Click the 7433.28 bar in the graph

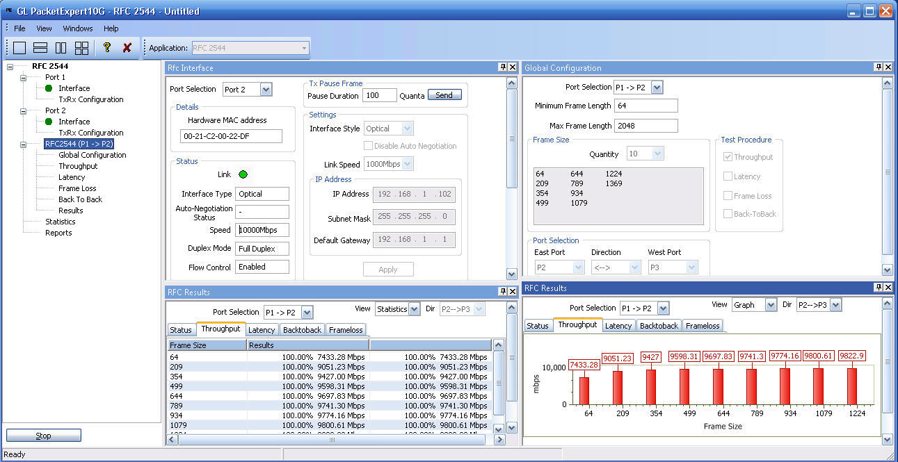coord(584,390)
